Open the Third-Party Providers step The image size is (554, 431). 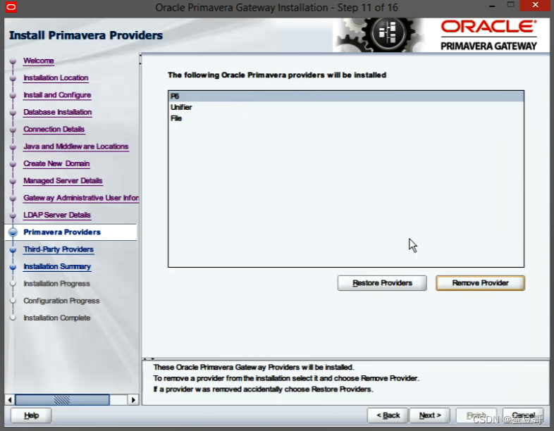(59, 249)
